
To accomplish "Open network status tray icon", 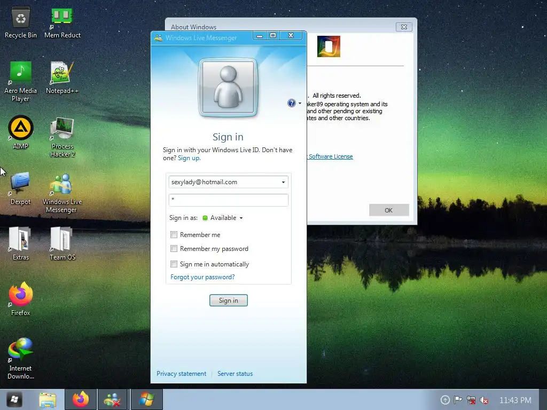I will 471,400.
